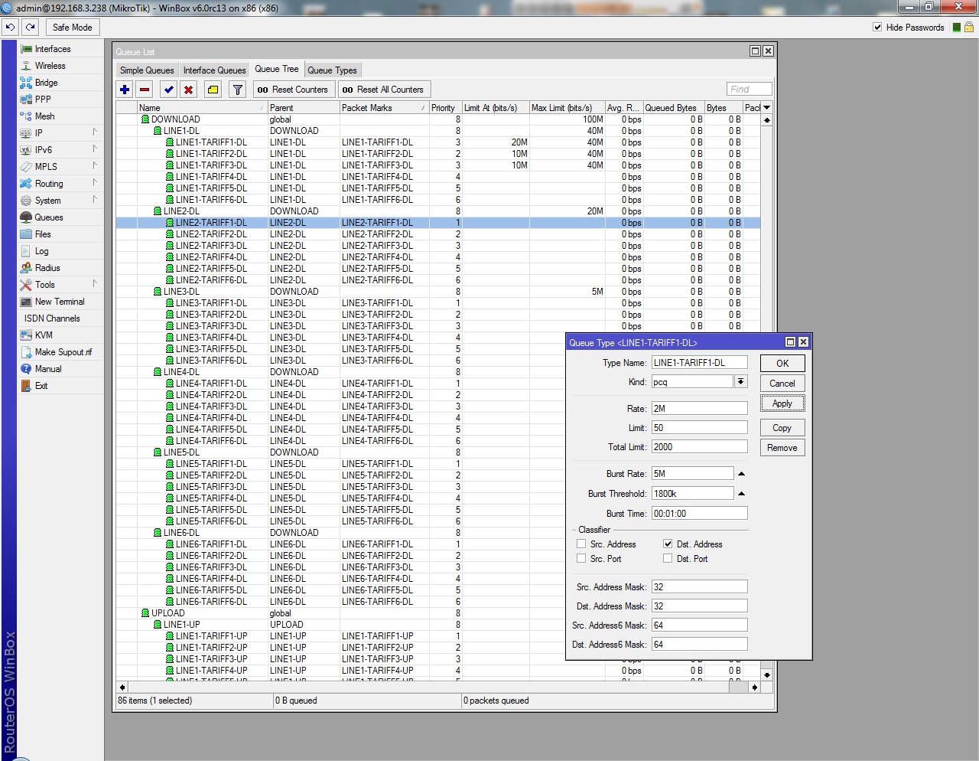Open the filter funnel in Queue List toolbar
This screenshot has height=761, width=979.
pyautogui.click(x=238, y=90)
